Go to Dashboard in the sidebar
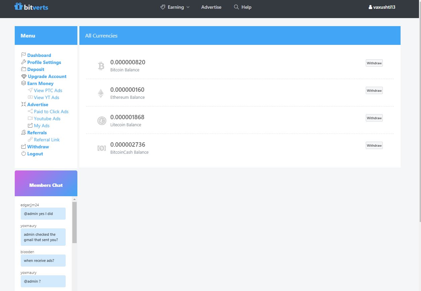The width and height of the screenshot is (421, 291). click(x=39, y=55)
